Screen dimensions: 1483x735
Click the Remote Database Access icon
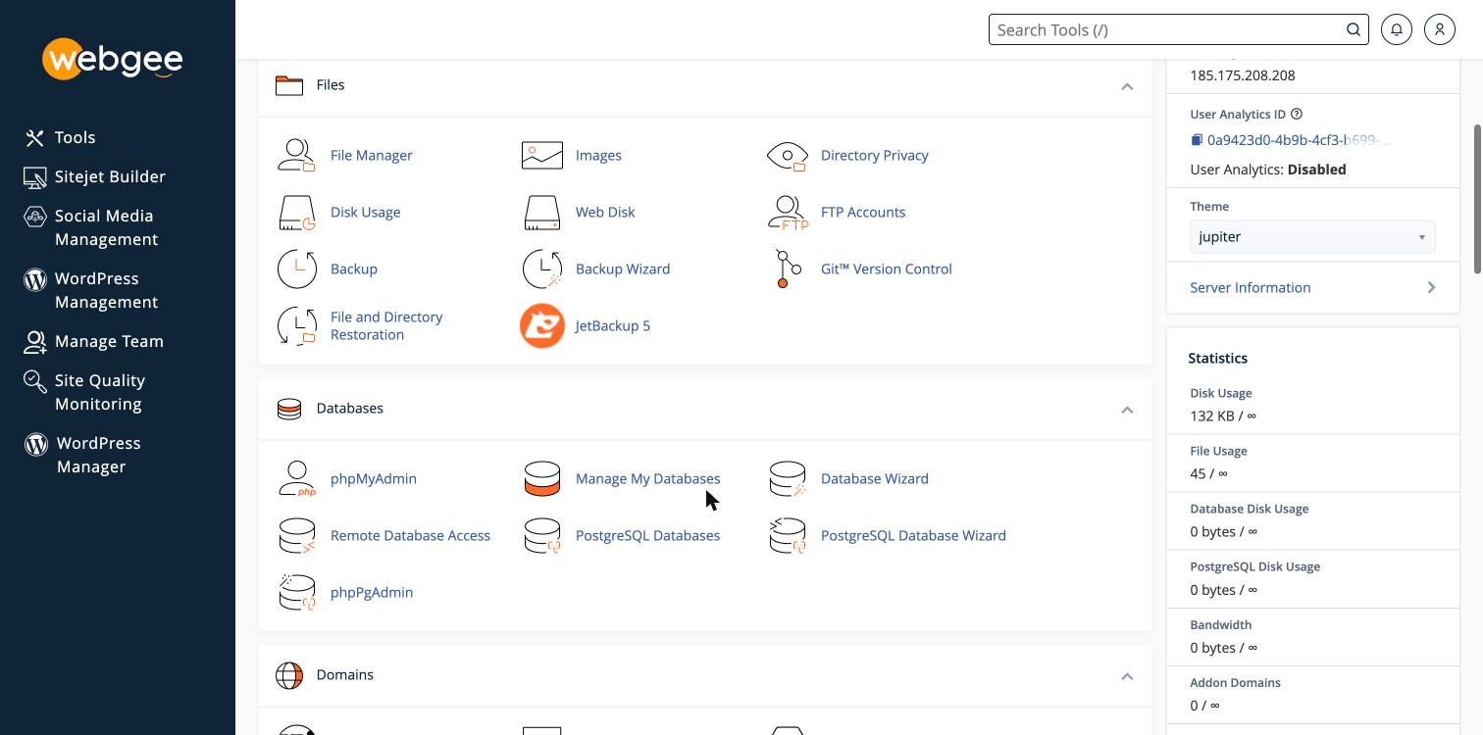coord(296,535)
